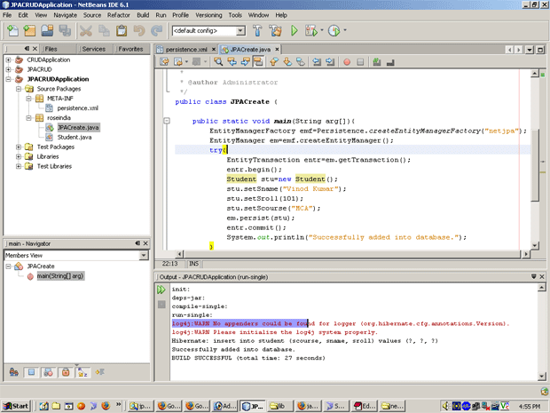550x413 pixels.
Task: Run the main project with green arrow
Action: point(295,31)
